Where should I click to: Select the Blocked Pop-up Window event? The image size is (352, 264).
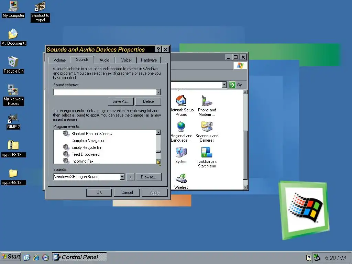(x=92, y=134)
